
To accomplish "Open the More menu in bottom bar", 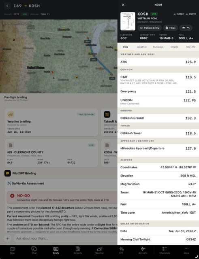I will pos(186,251).
